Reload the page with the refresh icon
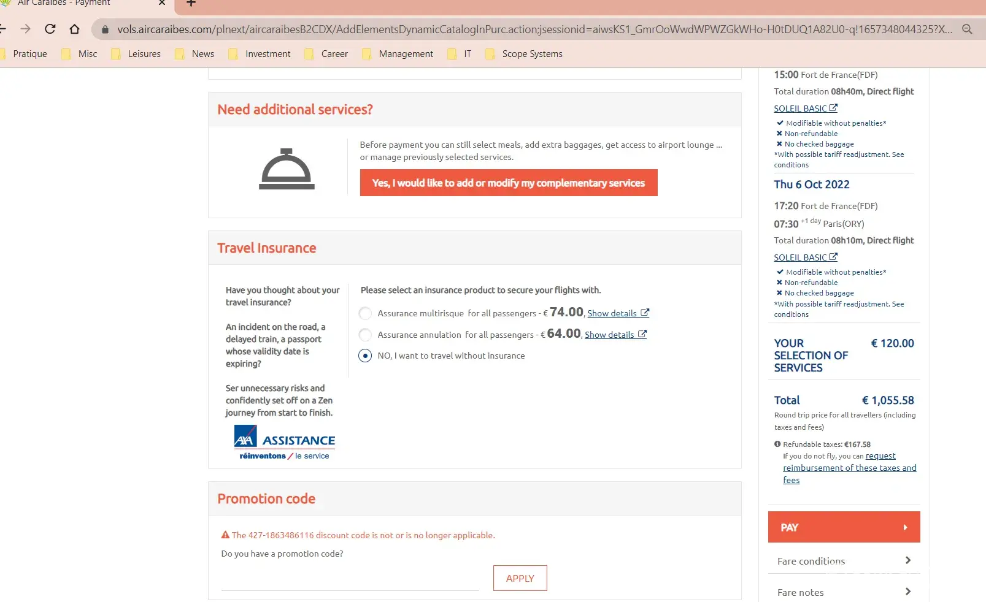This screenshot has width=986, height=602. pyautogui.click(x=50, y=29)
